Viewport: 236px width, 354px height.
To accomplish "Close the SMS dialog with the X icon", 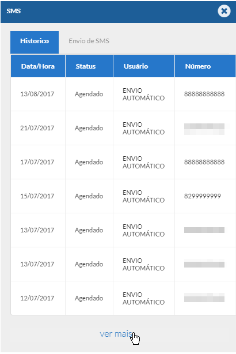I will [224, 11].
